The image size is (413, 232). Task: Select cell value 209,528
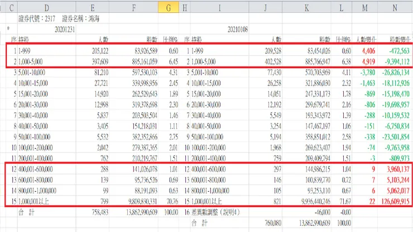point(273,51)
